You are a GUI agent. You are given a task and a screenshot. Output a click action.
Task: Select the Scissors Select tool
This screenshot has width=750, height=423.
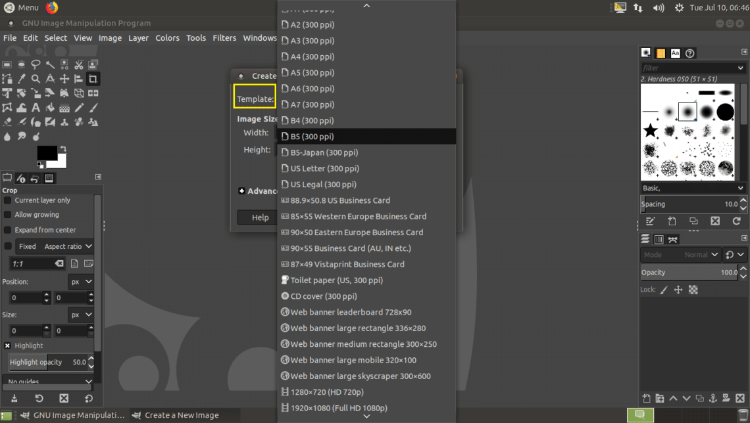click(x=78, y=64)
